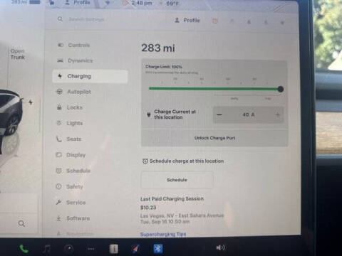Tap the charging plug icon beside Charge Current
The image size is (342, 256).
(x=149, y=115)
